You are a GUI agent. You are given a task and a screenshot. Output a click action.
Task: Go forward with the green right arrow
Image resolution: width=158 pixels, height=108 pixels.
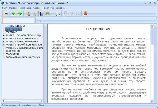click(x=20, y=13)
